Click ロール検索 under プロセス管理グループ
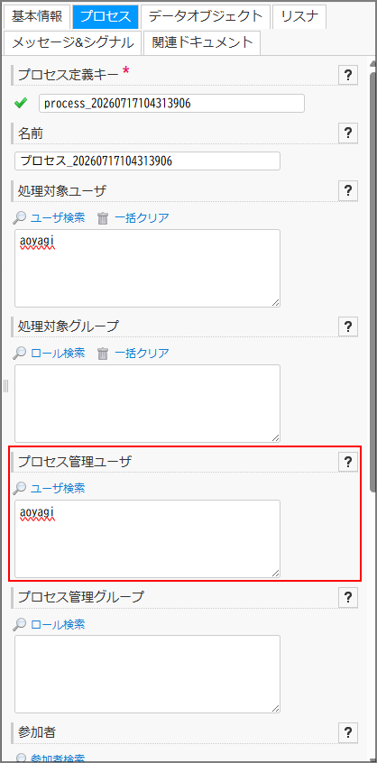Screen dimensions: 377x763 tap(58, 624)
